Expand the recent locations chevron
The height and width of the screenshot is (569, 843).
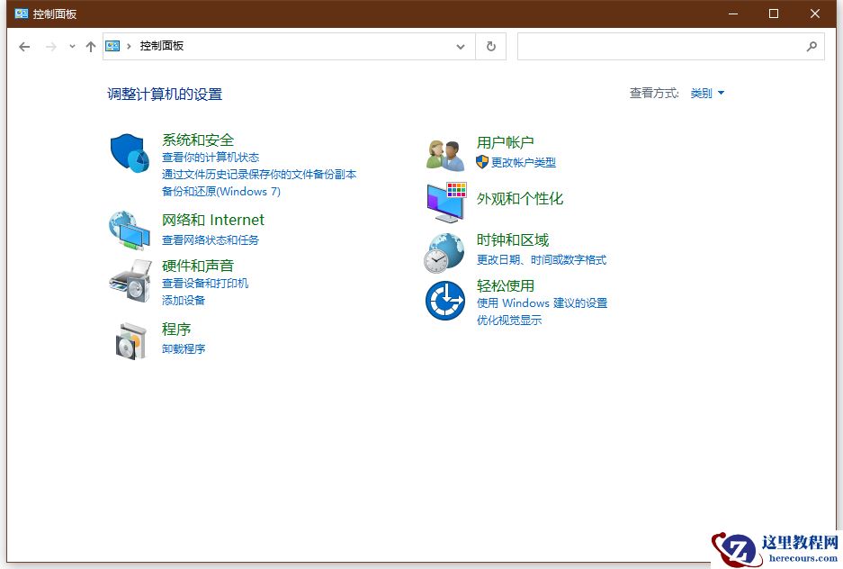71,46
